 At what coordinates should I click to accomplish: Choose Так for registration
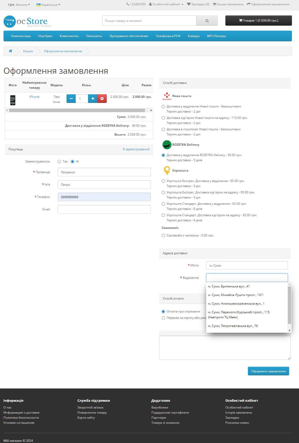tap(59, 161)
